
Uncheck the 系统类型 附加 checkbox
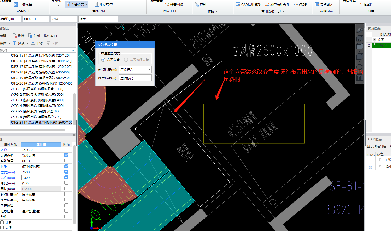[66, 155]
